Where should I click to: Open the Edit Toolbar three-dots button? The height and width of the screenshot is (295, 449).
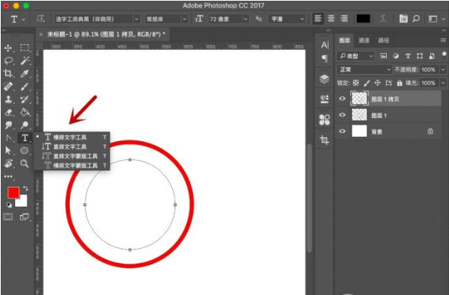coord(8,176)
